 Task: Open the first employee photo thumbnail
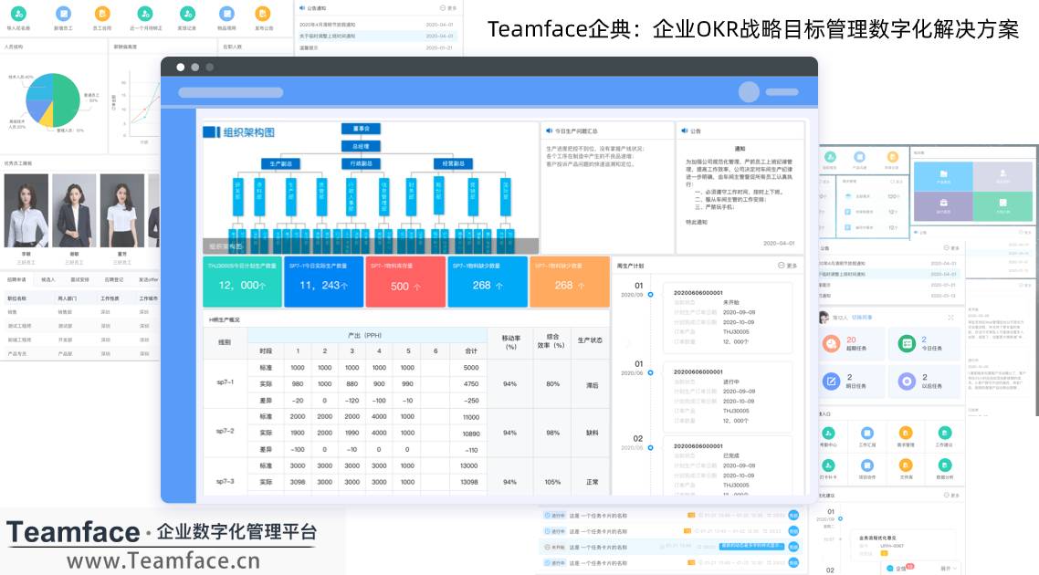[x=26, y=211]
